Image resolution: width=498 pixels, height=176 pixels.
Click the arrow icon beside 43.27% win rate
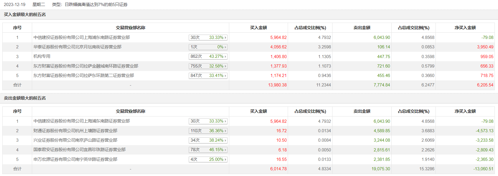coord(225,57)
